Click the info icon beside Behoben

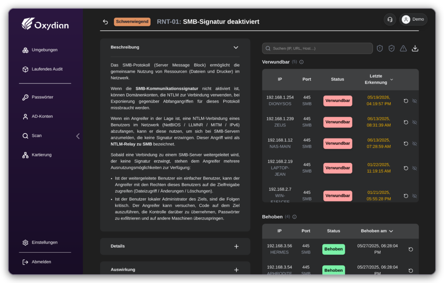(294, 217)
